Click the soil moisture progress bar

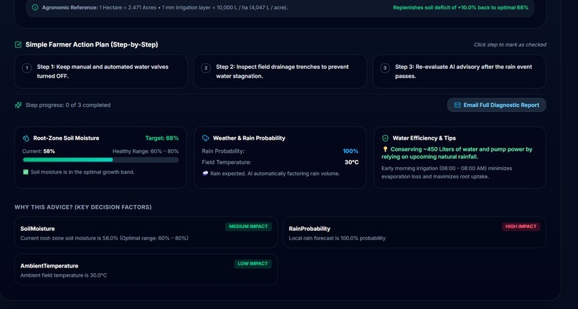[100, 160]
